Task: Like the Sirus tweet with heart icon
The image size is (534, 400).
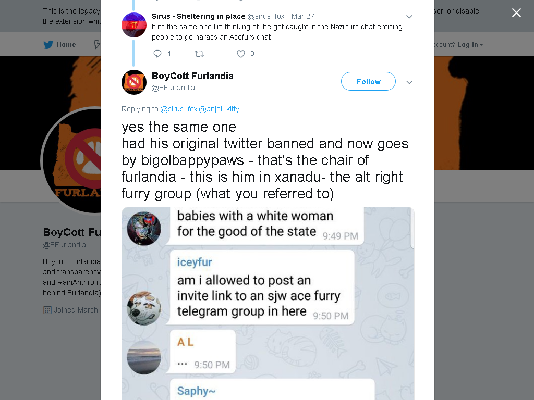Action: [x=241, y=54]
